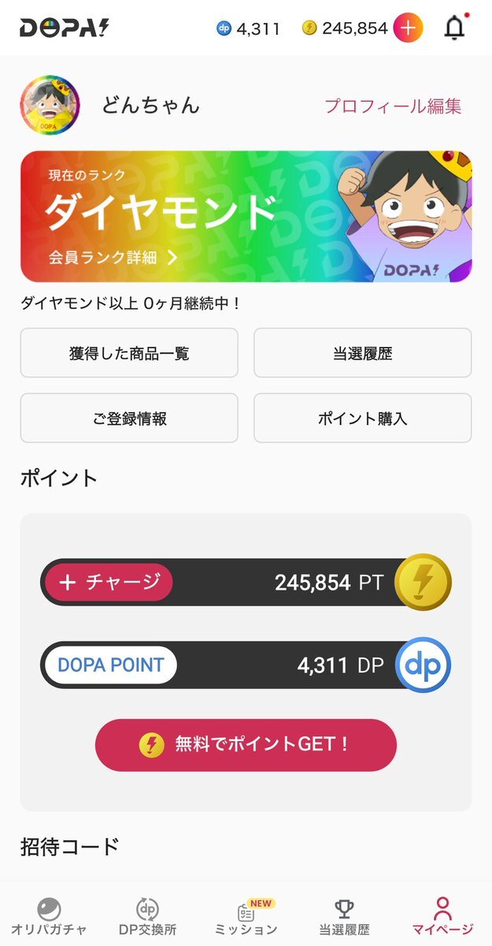Switch to オリパガチャ tab
Image resolution: width=492 pixels, height=946 pixels.
[x=49, y=917]
